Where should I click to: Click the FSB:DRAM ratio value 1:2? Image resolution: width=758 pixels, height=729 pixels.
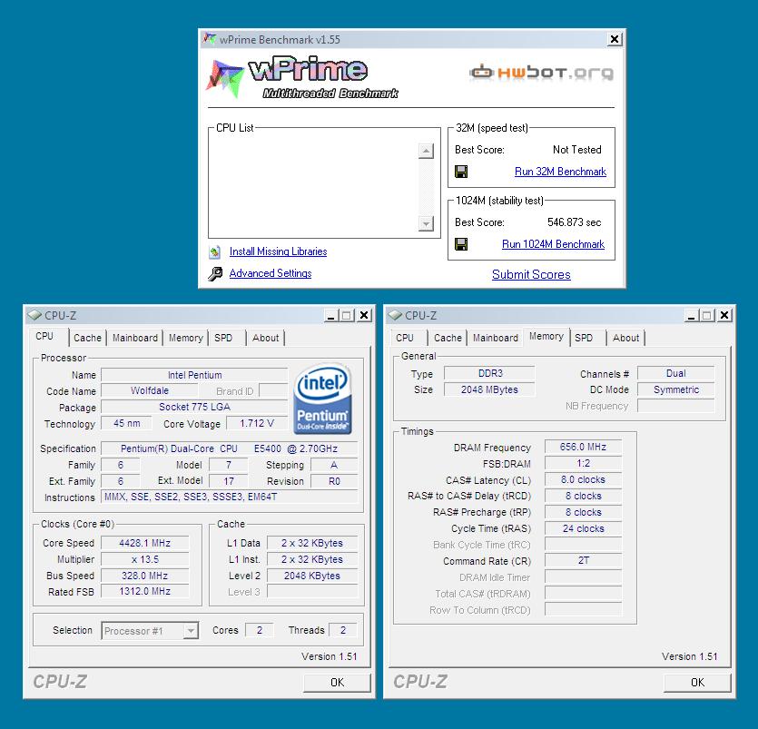(x=583, y=463)
